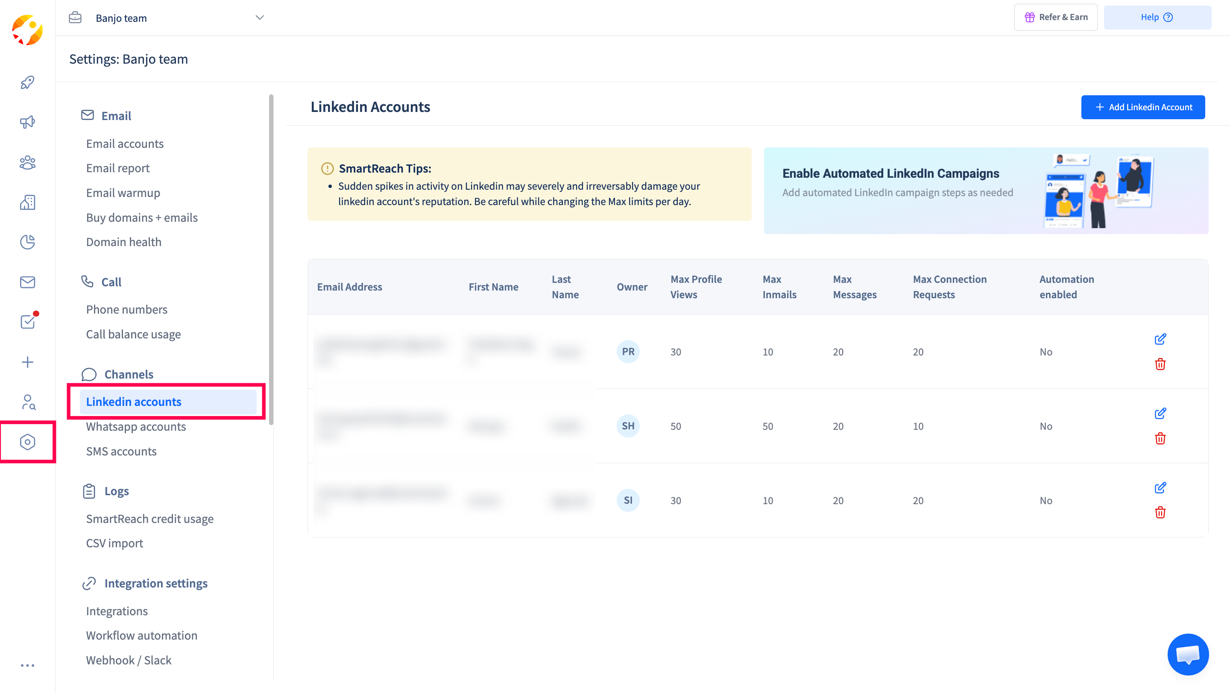Click the Refer & Earn button
The width and height of the screenshot is (1230, 693).
tap(1055, 17)
